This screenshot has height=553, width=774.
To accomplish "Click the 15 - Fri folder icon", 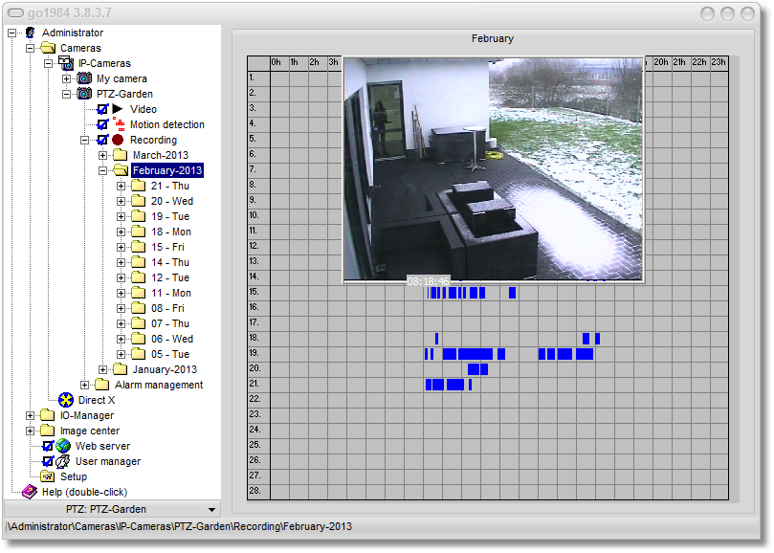I will [139, 247].
